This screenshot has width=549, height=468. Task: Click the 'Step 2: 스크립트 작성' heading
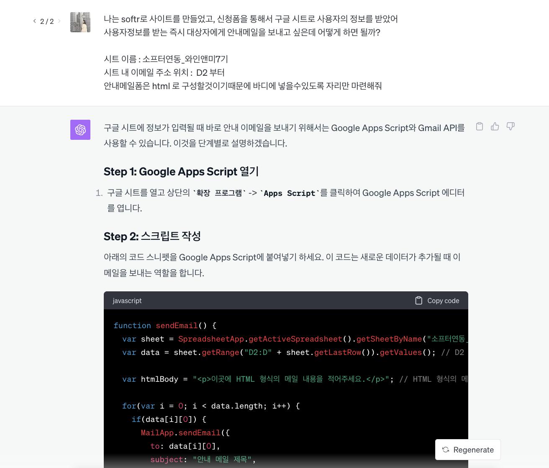[152, 236]
